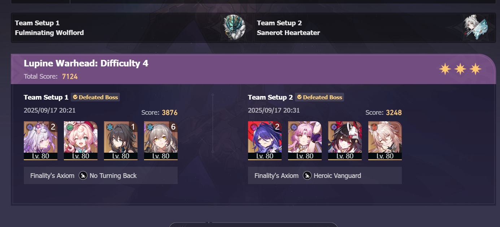This screenshot has width=500, height=227.
Task: Click the three-star rating icons
Action: [x=460, y=69]
